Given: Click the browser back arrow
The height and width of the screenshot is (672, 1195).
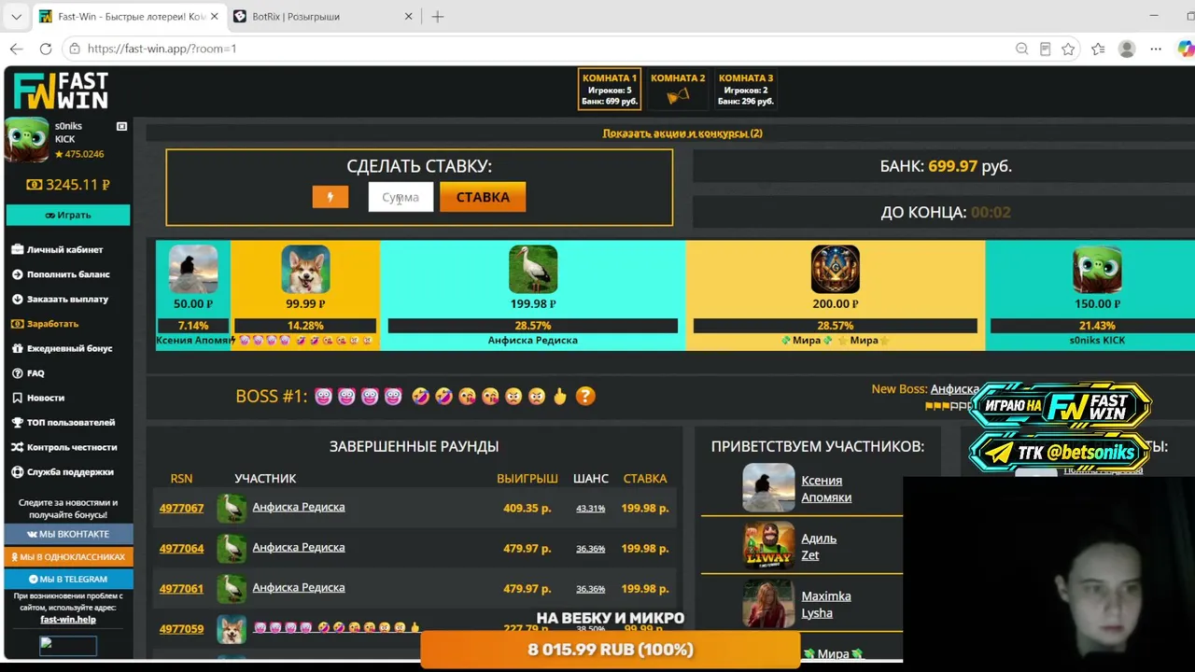Looking at the screenshot, I should pos(17,49).
